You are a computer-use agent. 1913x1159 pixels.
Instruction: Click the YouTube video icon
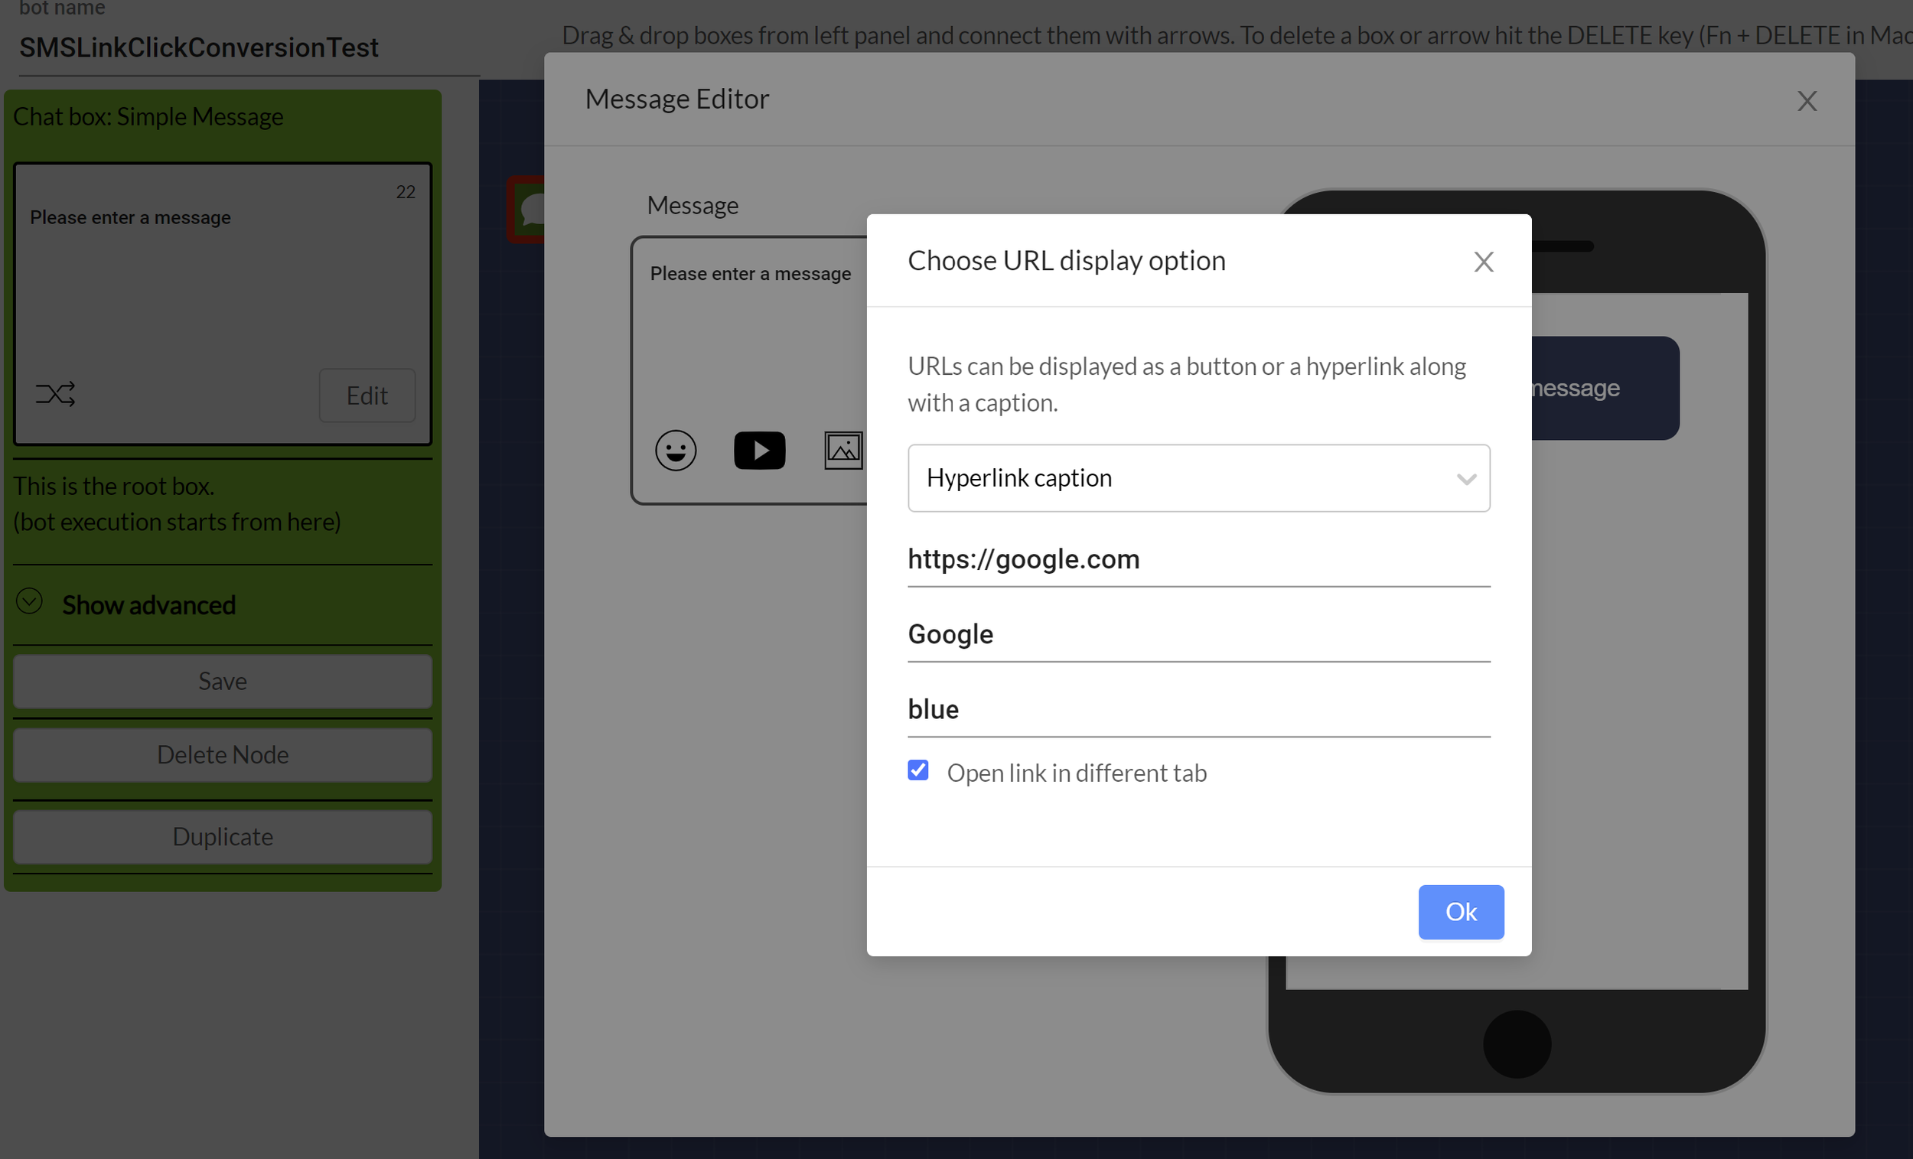759,451
